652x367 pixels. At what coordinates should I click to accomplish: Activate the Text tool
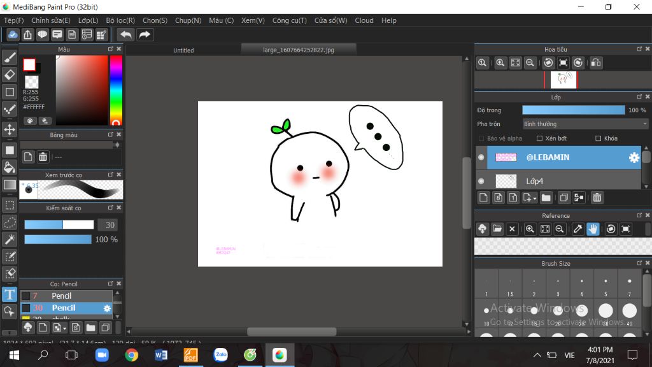[x=10, y=294]
